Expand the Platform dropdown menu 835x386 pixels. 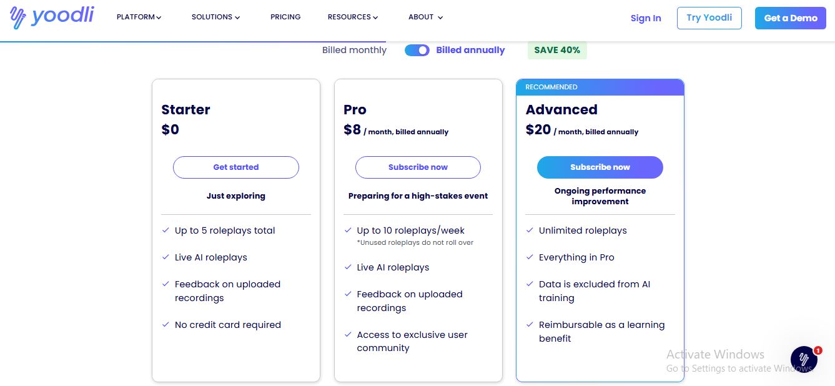click(x=139, y=17)
